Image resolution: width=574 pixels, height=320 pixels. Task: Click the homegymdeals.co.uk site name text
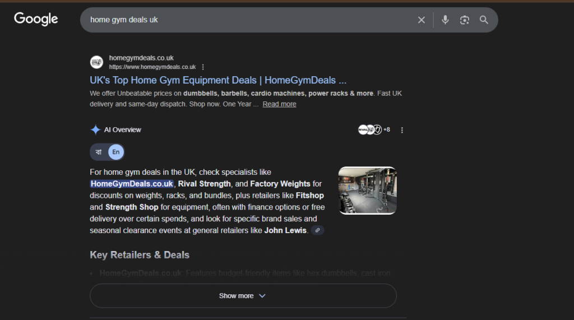pyautogui.click(x=141, y=58)
